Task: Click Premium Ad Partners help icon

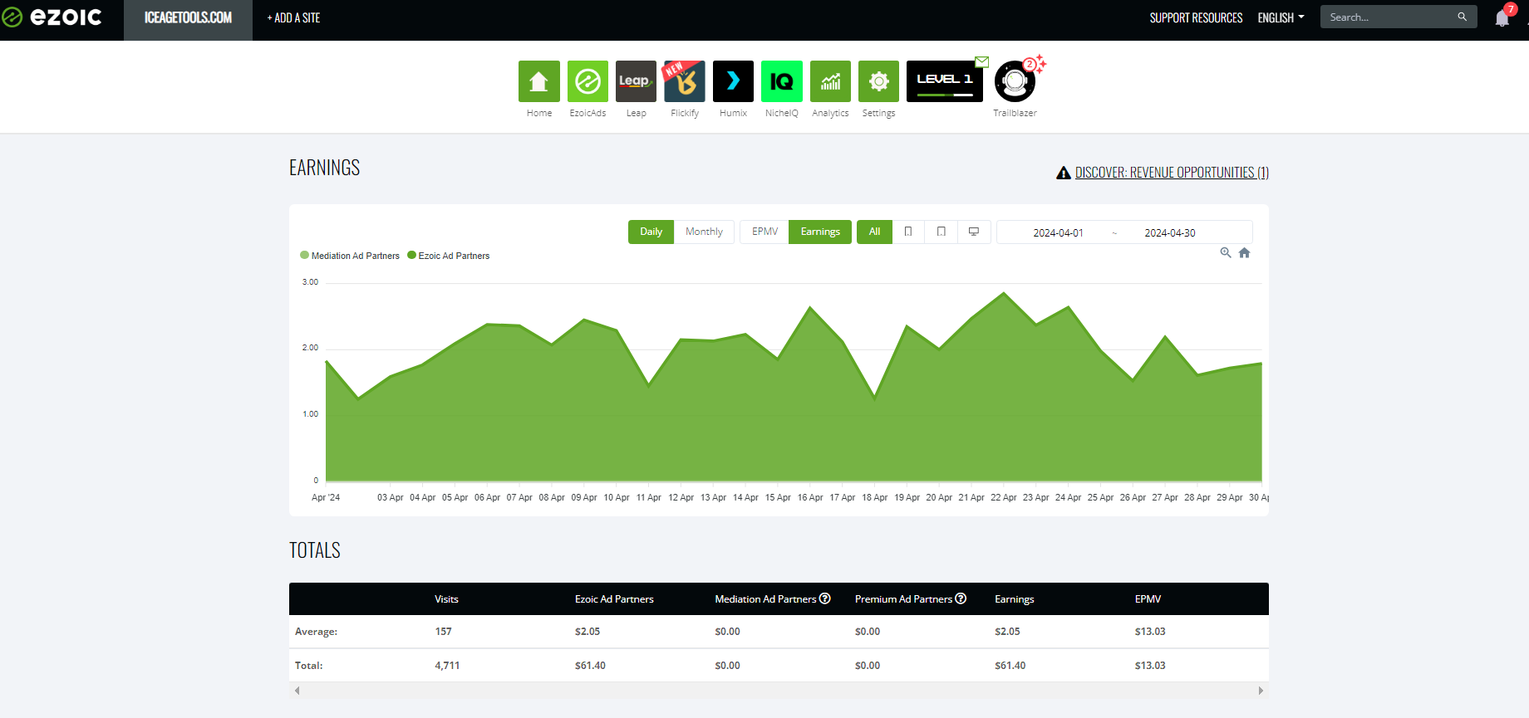Action: coord(961,598)
